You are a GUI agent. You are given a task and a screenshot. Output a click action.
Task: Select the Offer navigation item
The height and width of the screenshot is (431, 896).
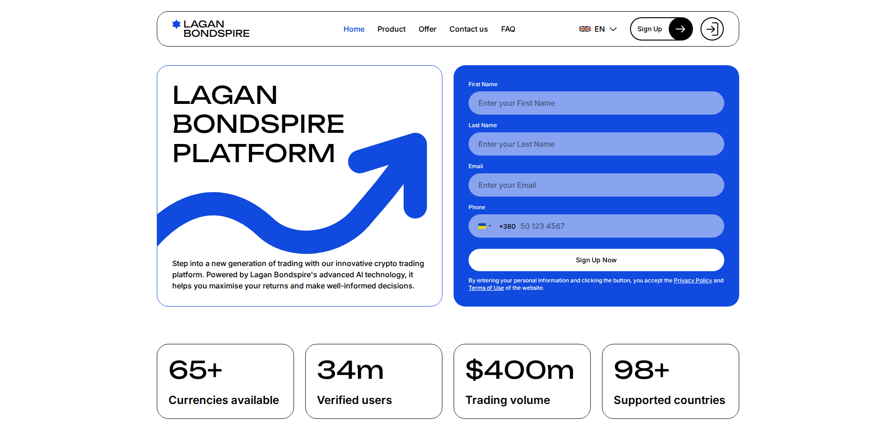(427, 29)
